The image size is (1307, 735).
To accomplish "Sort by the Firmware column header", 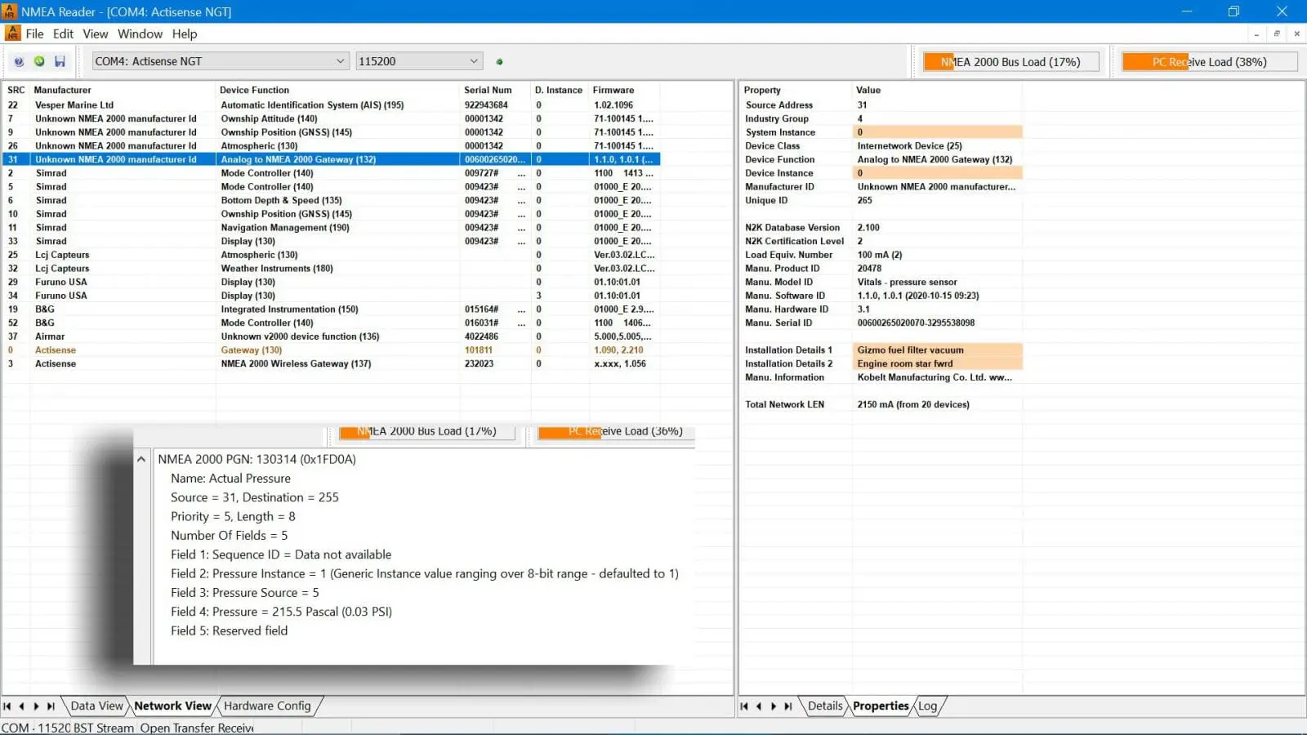I will [624, 90].
